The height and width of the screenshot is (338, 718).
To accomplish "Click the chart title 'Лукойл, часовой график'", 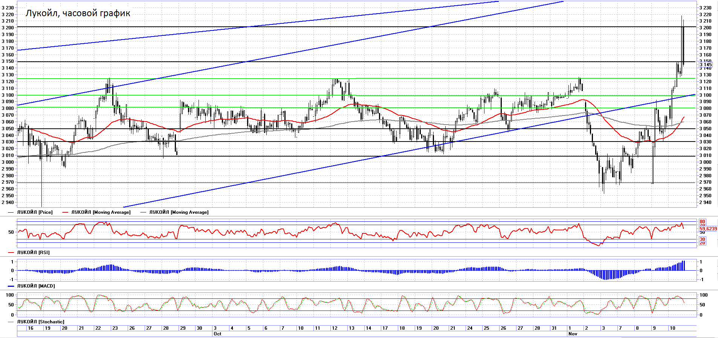I will pyautogui.click(x=78, y=13).
